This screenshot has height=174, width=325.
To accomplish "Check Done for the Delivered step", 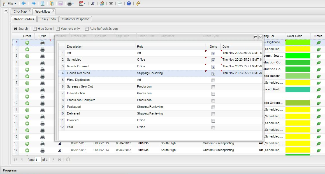I will tap(213, 114).
